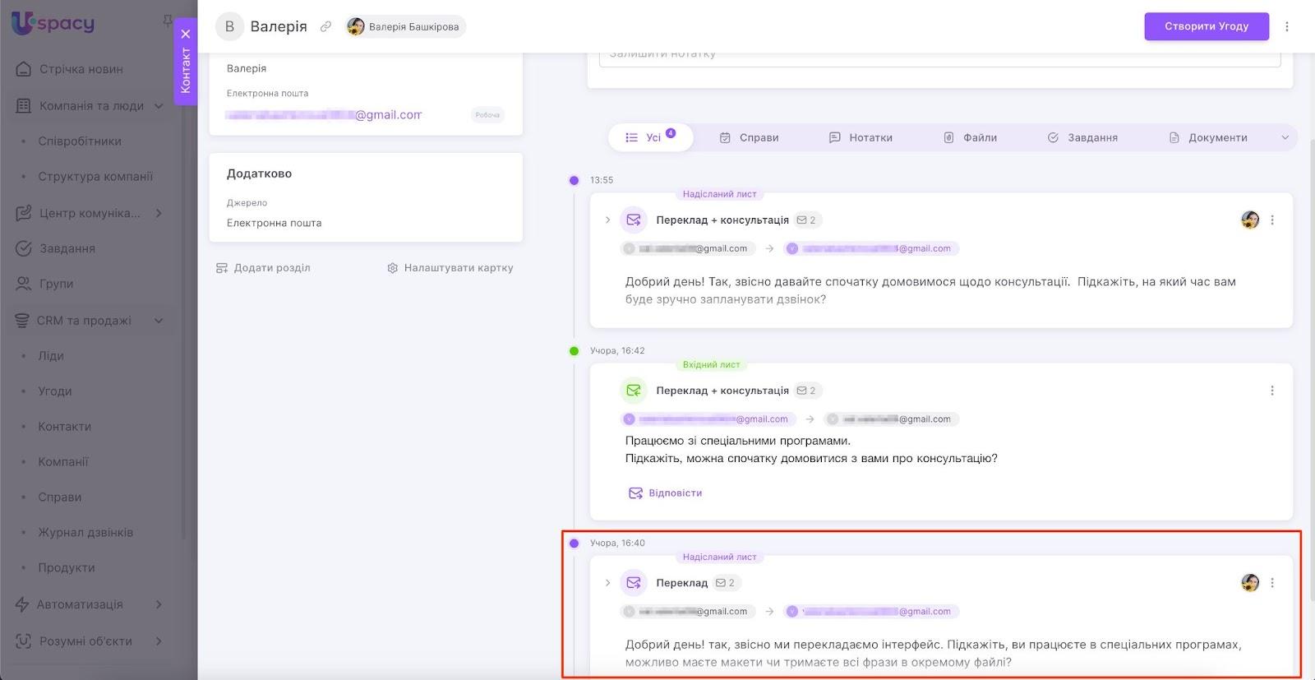Collapse the CRM та продажі section
This screenshot has height=680, width=1315.
[x=159, y=321]
